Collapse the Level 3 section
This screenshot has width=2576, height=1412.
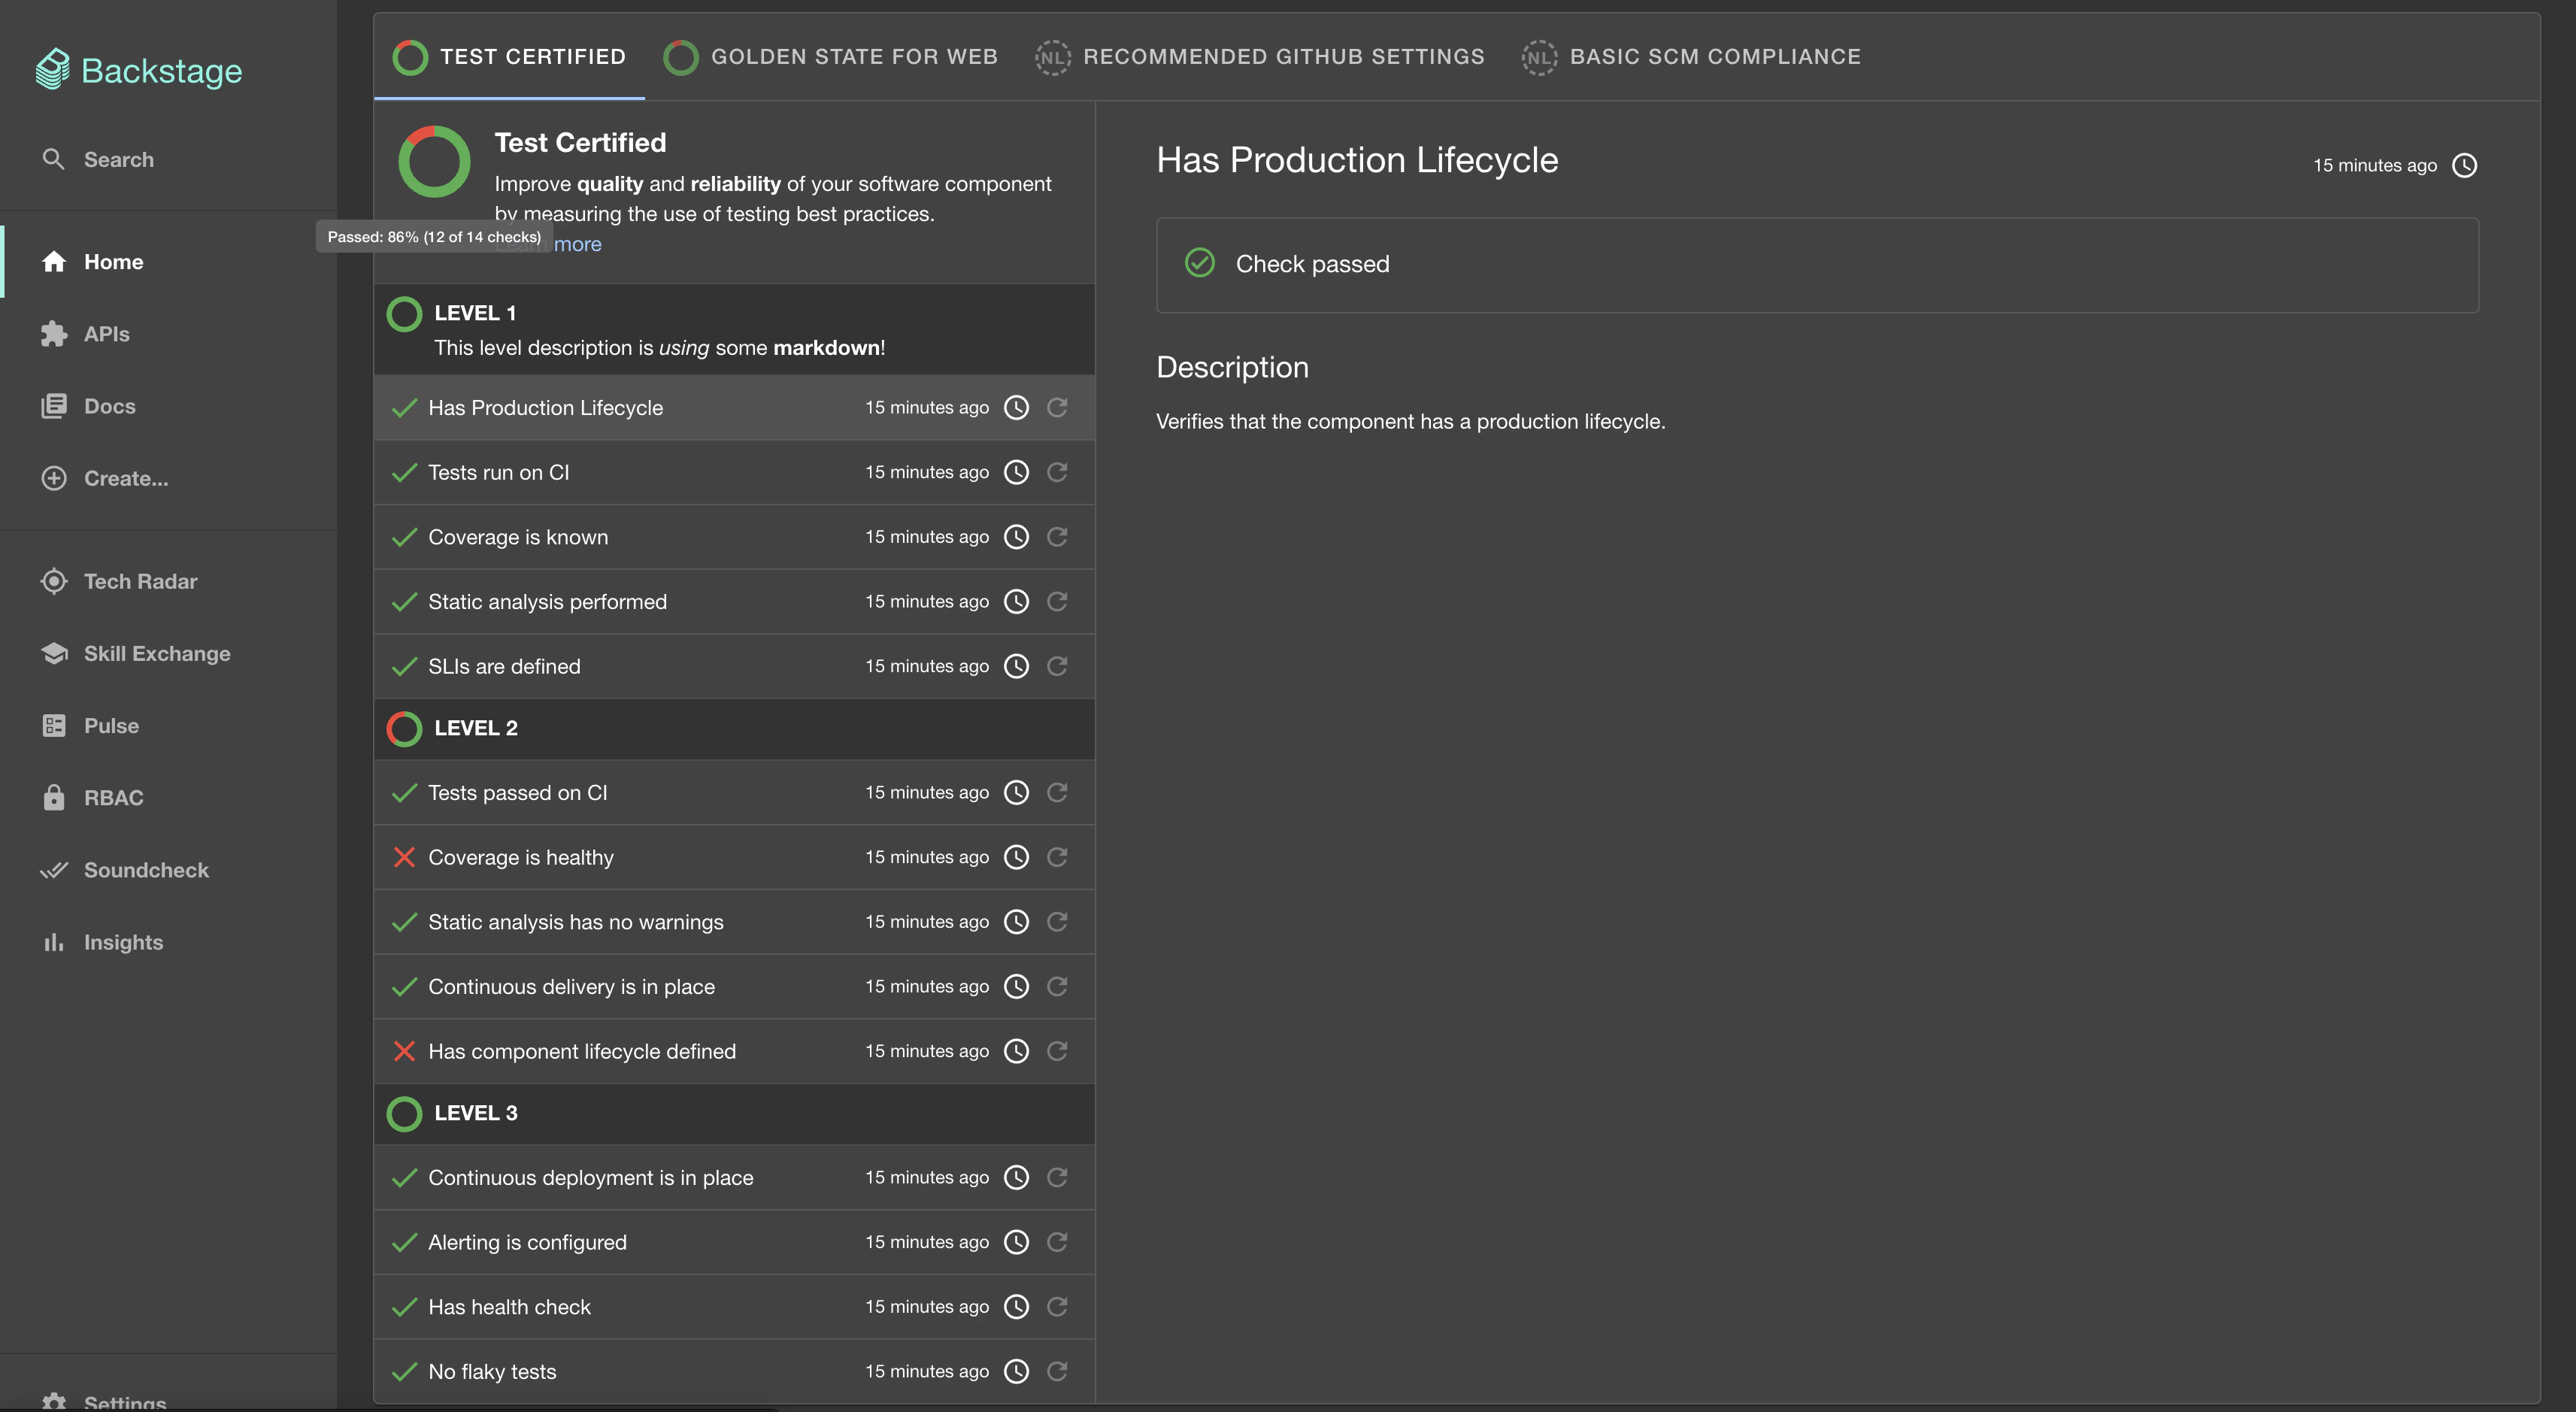pyautogui.click(x=734, y=1113)
